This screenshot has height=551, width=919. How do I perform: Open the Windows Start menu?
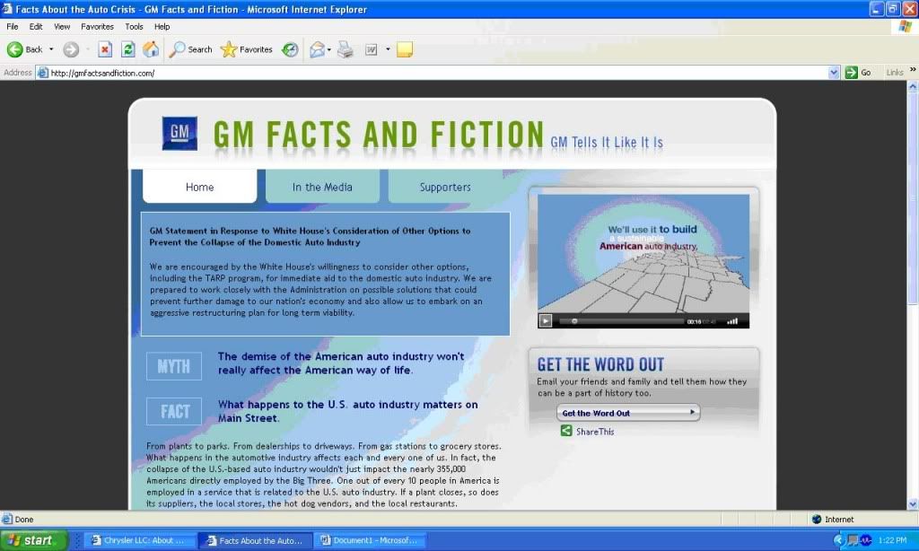33,540
